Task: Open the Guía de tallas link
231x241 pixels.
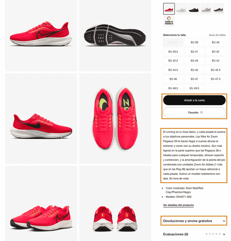Action: (x=217, y=35)
